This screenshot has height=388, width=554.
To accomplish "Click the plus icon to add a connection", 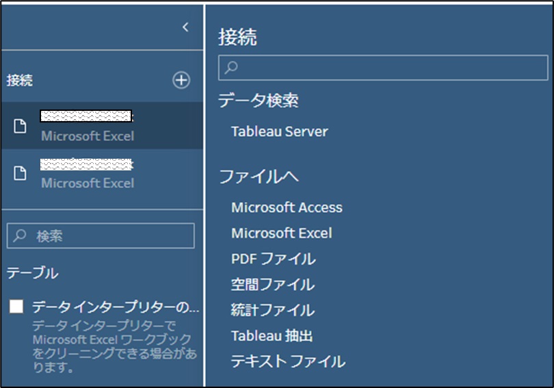I will pyautogui.click(x=181, y=80).
